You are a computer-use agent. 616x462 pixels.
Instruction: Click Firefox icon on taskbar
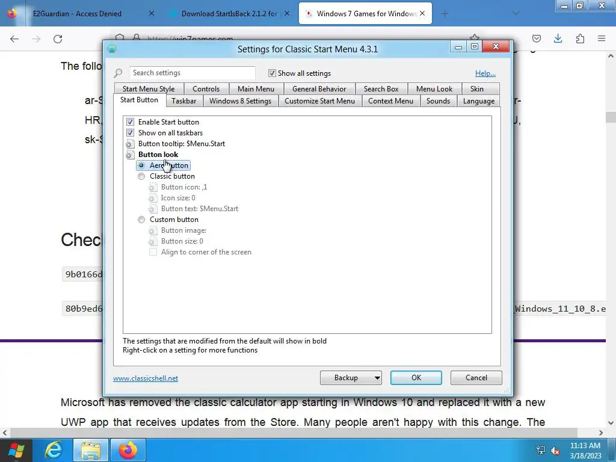coord(128,450)
